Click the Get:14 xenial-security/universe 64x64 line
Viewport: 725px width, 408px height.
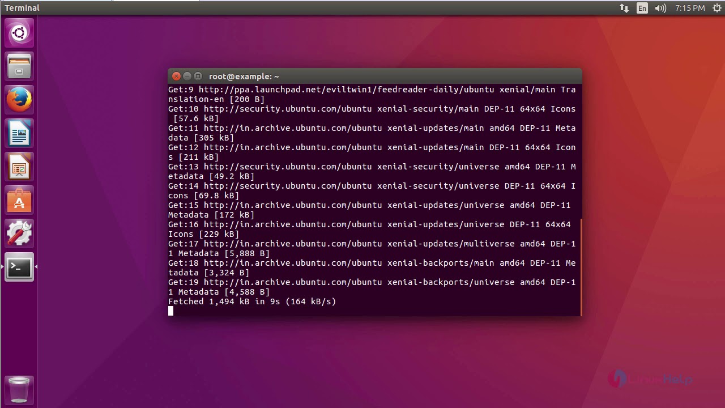(372, 190)
